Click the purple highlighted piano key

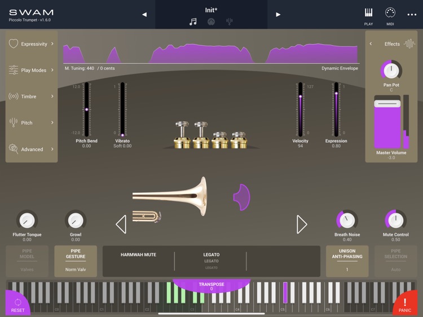285,292
